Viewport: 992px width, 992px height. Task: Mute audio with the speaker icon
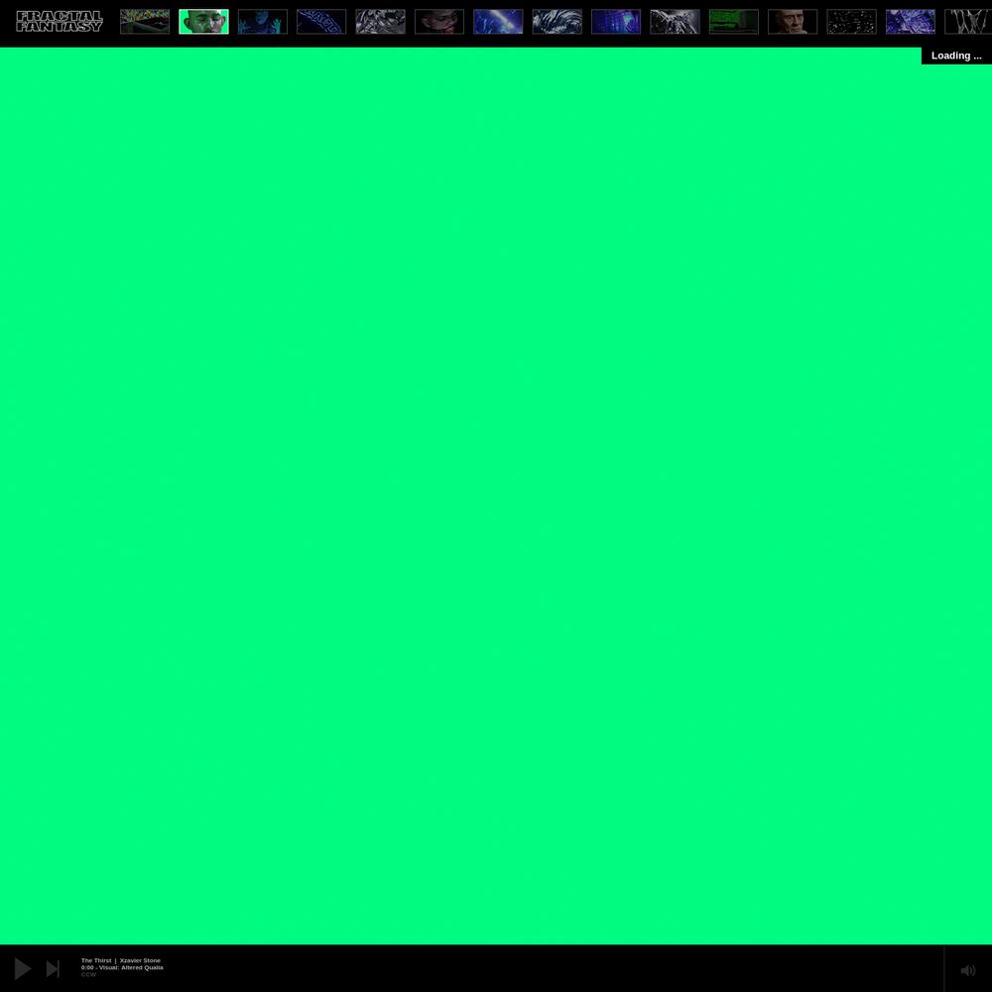(x=968, y=970)
